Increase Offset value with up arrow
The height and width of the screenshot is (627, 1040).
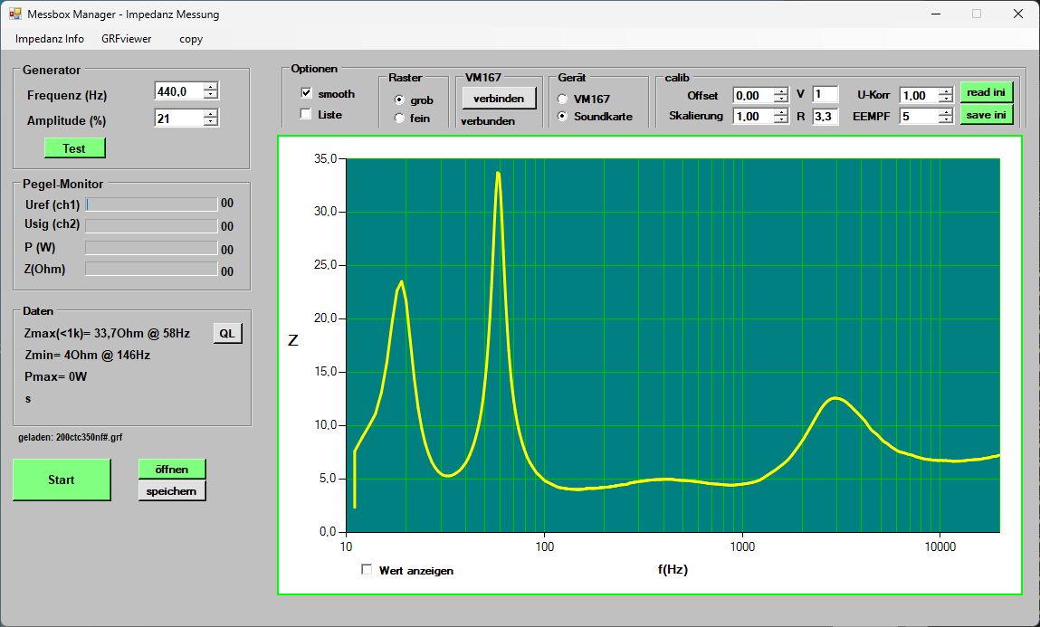780,91
